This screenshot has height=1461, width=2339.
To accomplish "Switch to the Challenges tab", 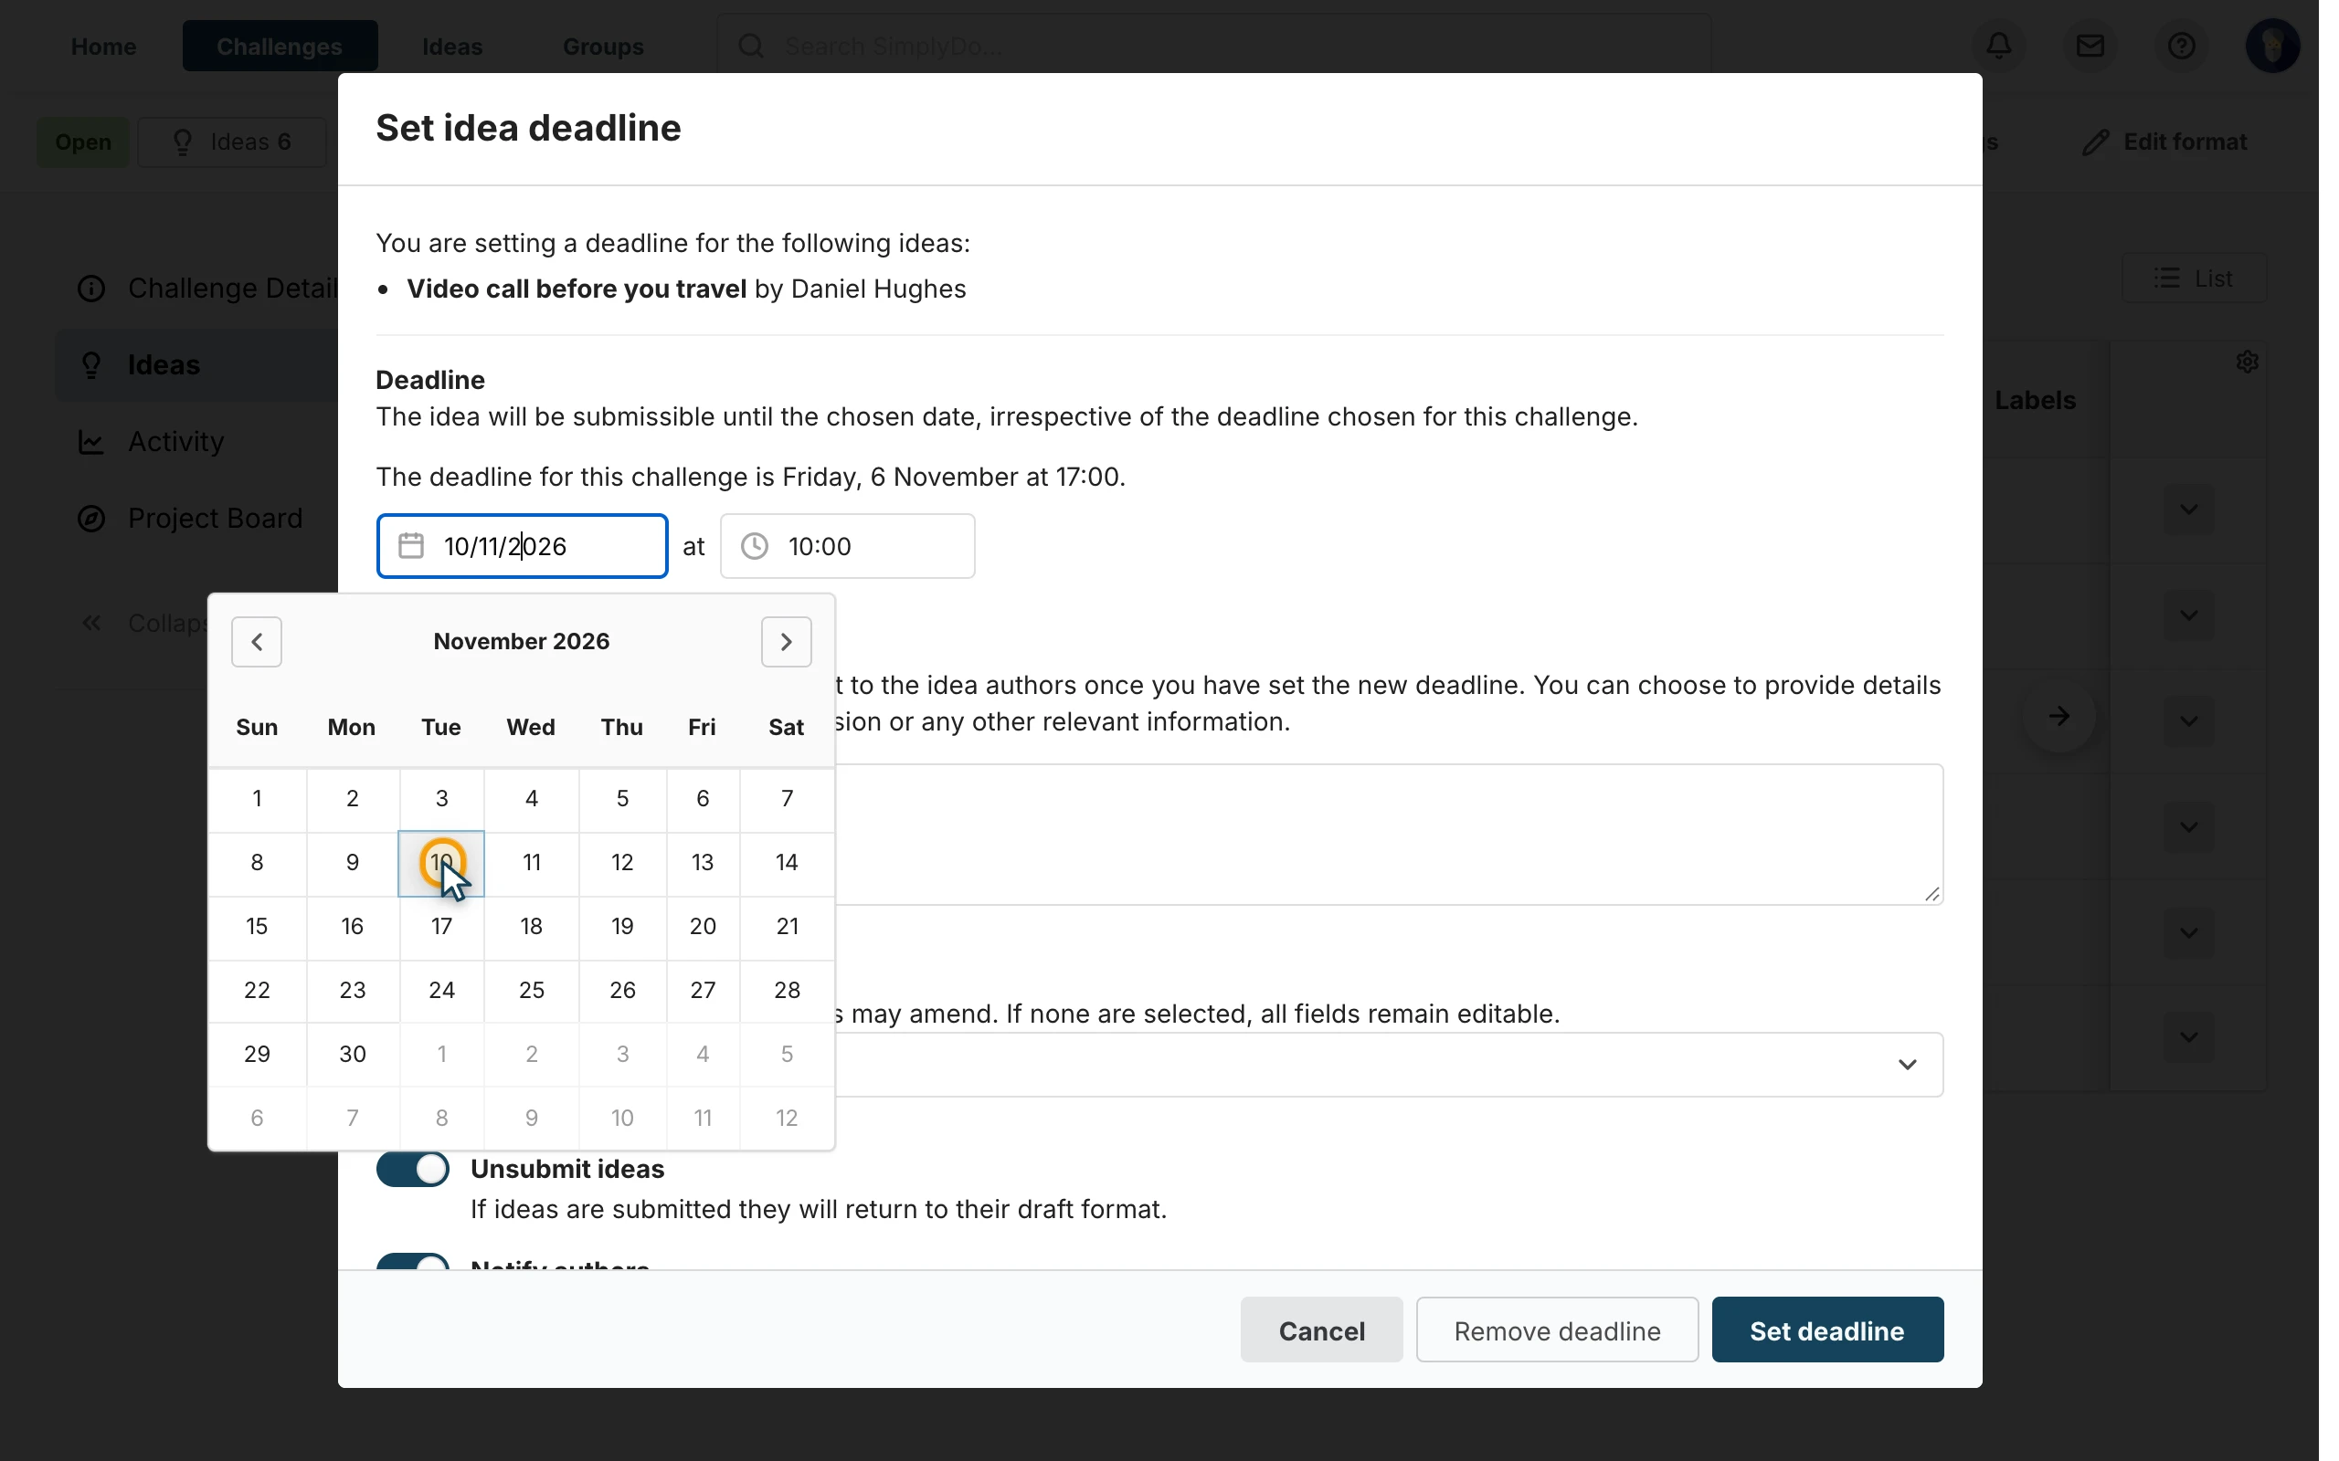I will pos(280,46).
